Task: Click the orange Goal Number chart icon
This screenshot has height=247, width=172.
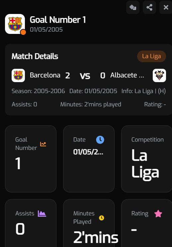Action: pos(43,144)
